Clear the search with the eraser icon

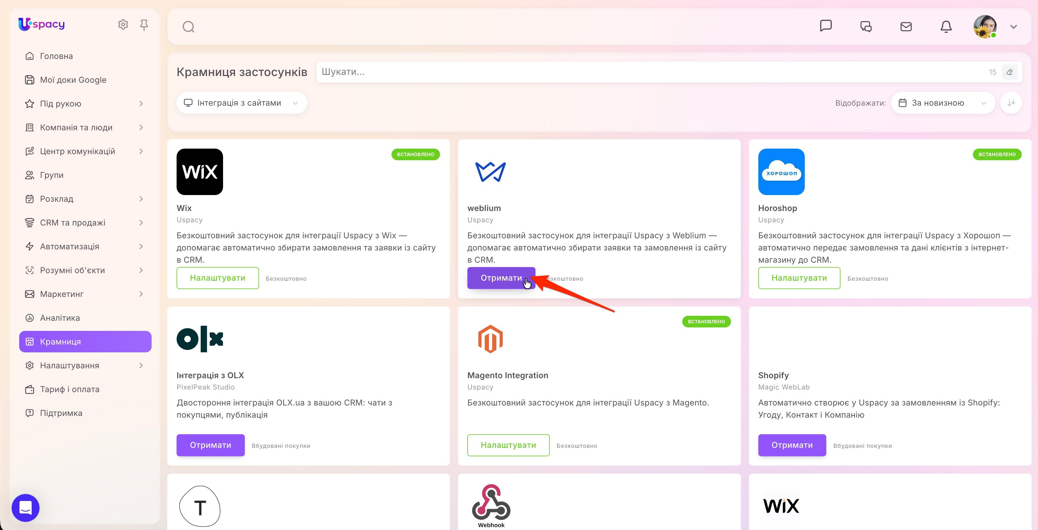pos(1009,72)
